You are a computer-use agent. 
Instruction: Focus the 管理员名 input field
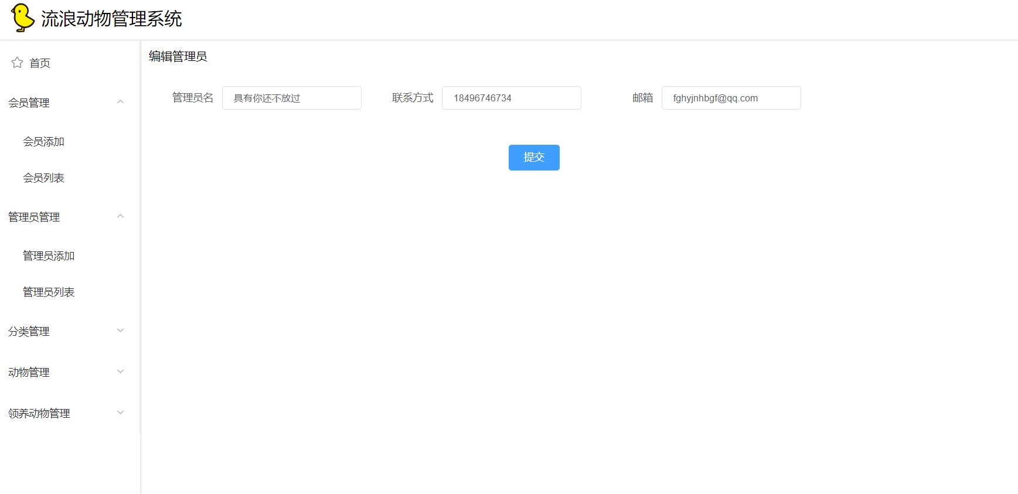click(x=292, y=98)
